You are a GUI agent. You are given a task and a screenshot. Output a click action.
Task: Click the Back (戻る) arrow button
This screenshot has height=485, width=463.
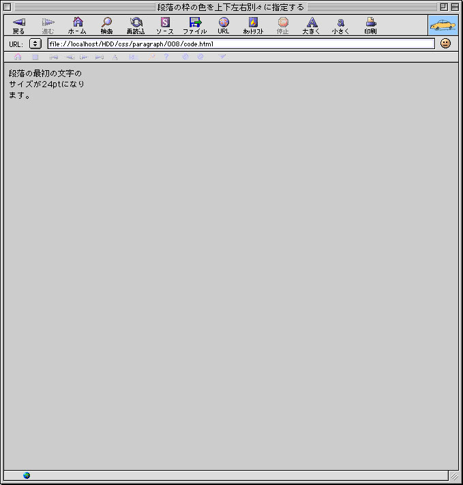(x=18, y=25)
